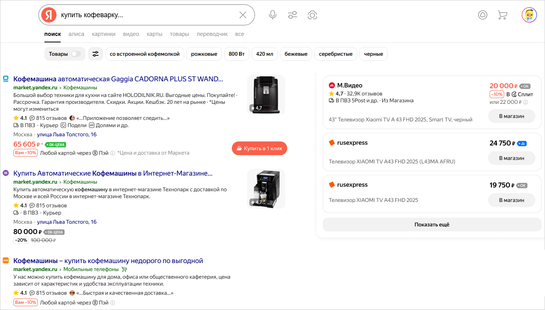Screen dimensions: 545x310
Task: Start voice search with microphone icon
Action: point(273,15)
